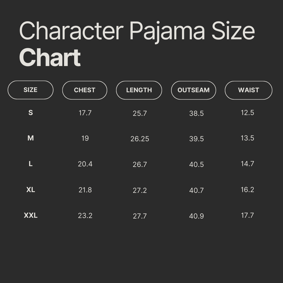This screenshot has width=283, height=283.
Task: Click outseam value 38.5
Action: coord(196,113)
